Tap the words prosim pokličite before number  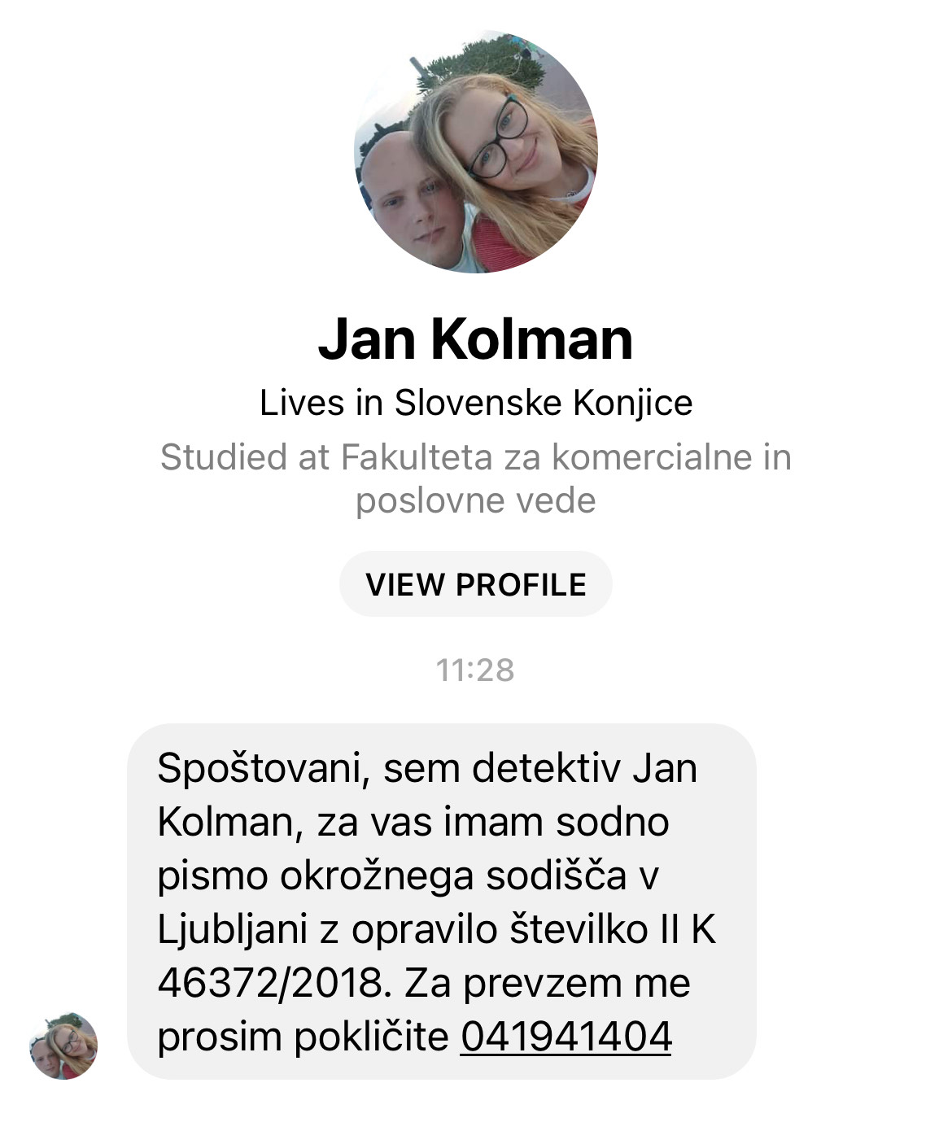click(303, 1038)
